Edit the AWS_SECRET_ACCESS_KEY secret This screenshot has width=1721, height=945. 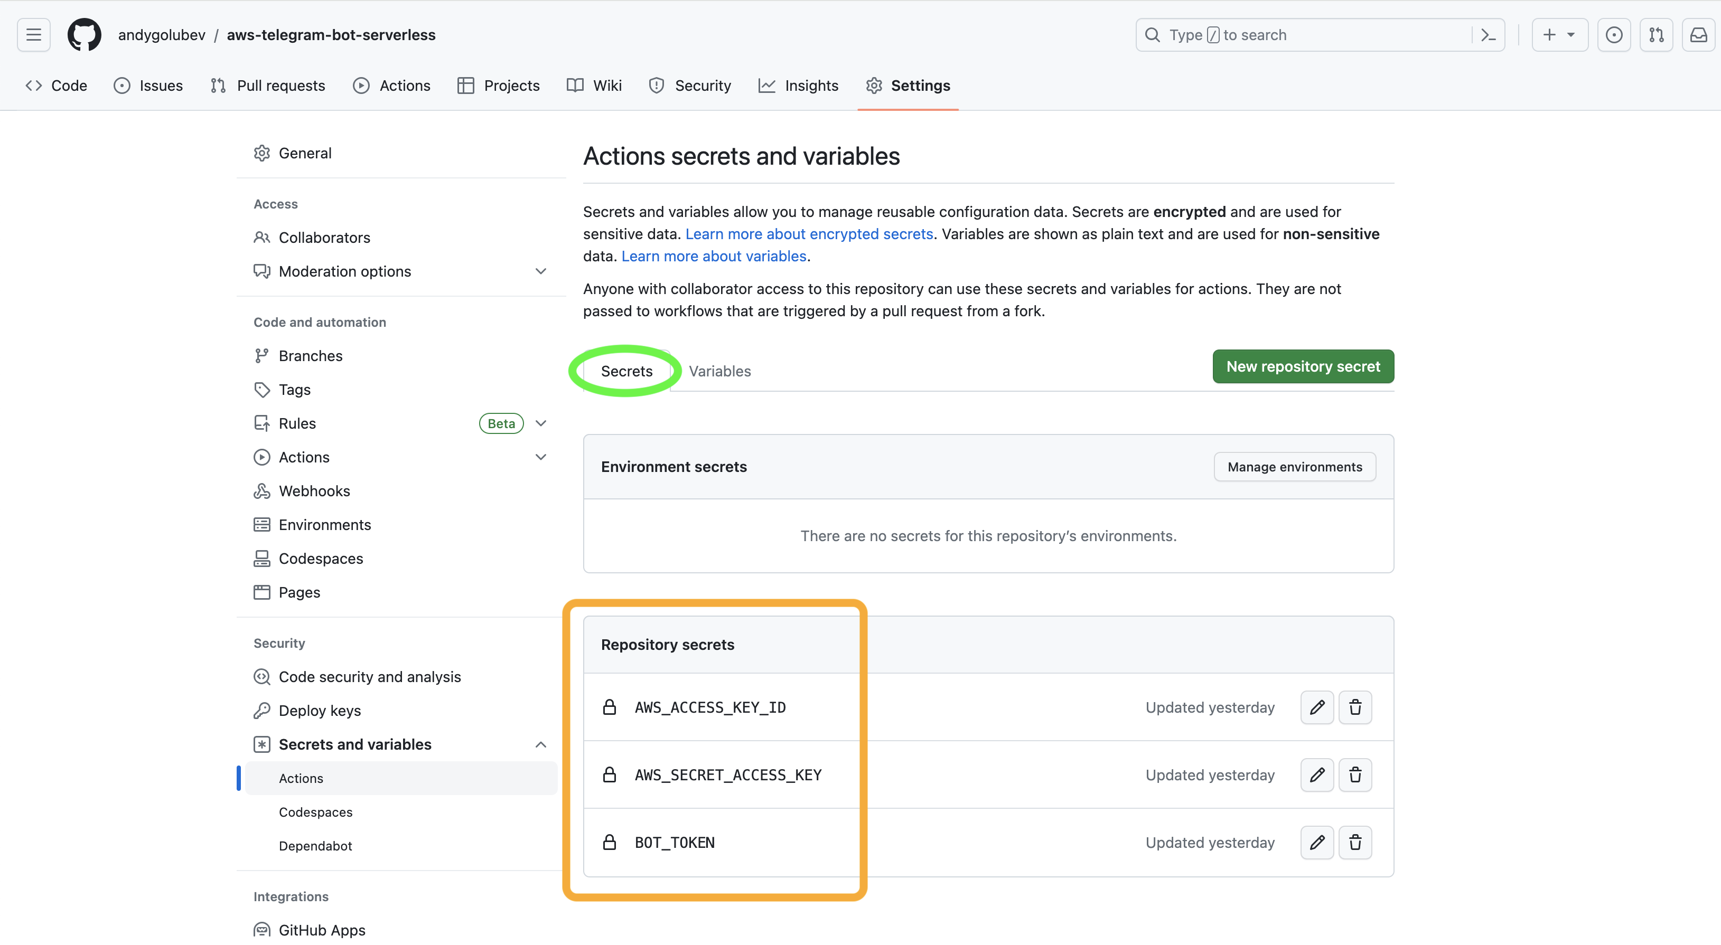[1317, 774]
